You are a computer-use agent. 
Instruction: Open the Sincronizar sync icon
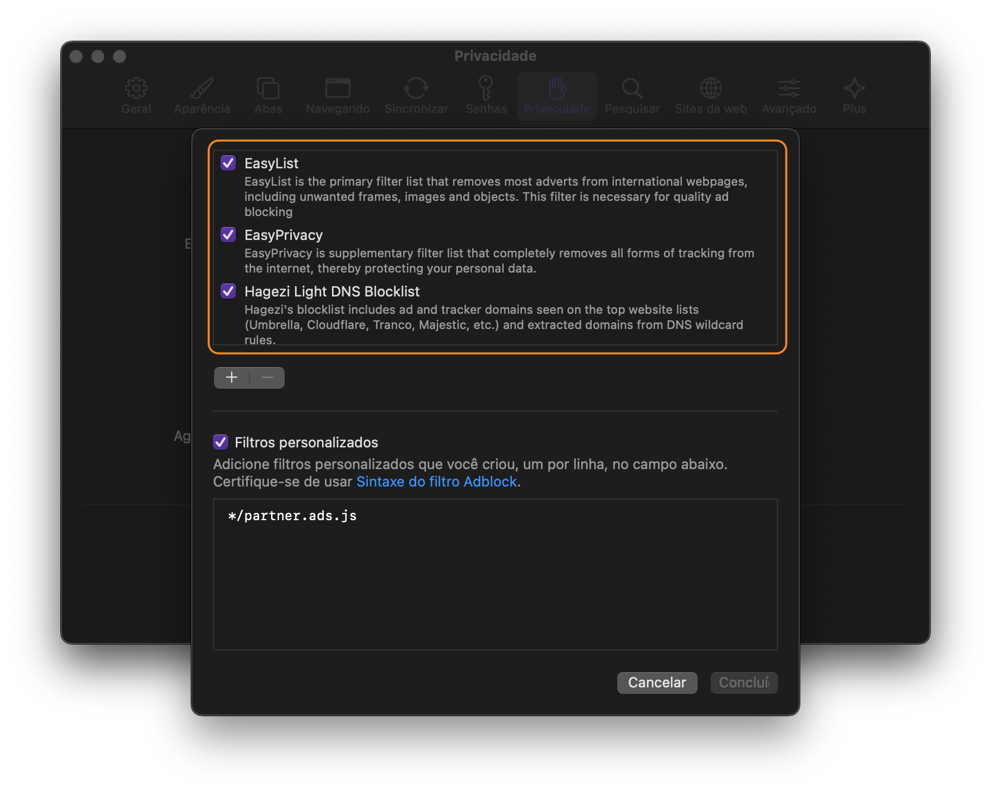coord(416,89)
